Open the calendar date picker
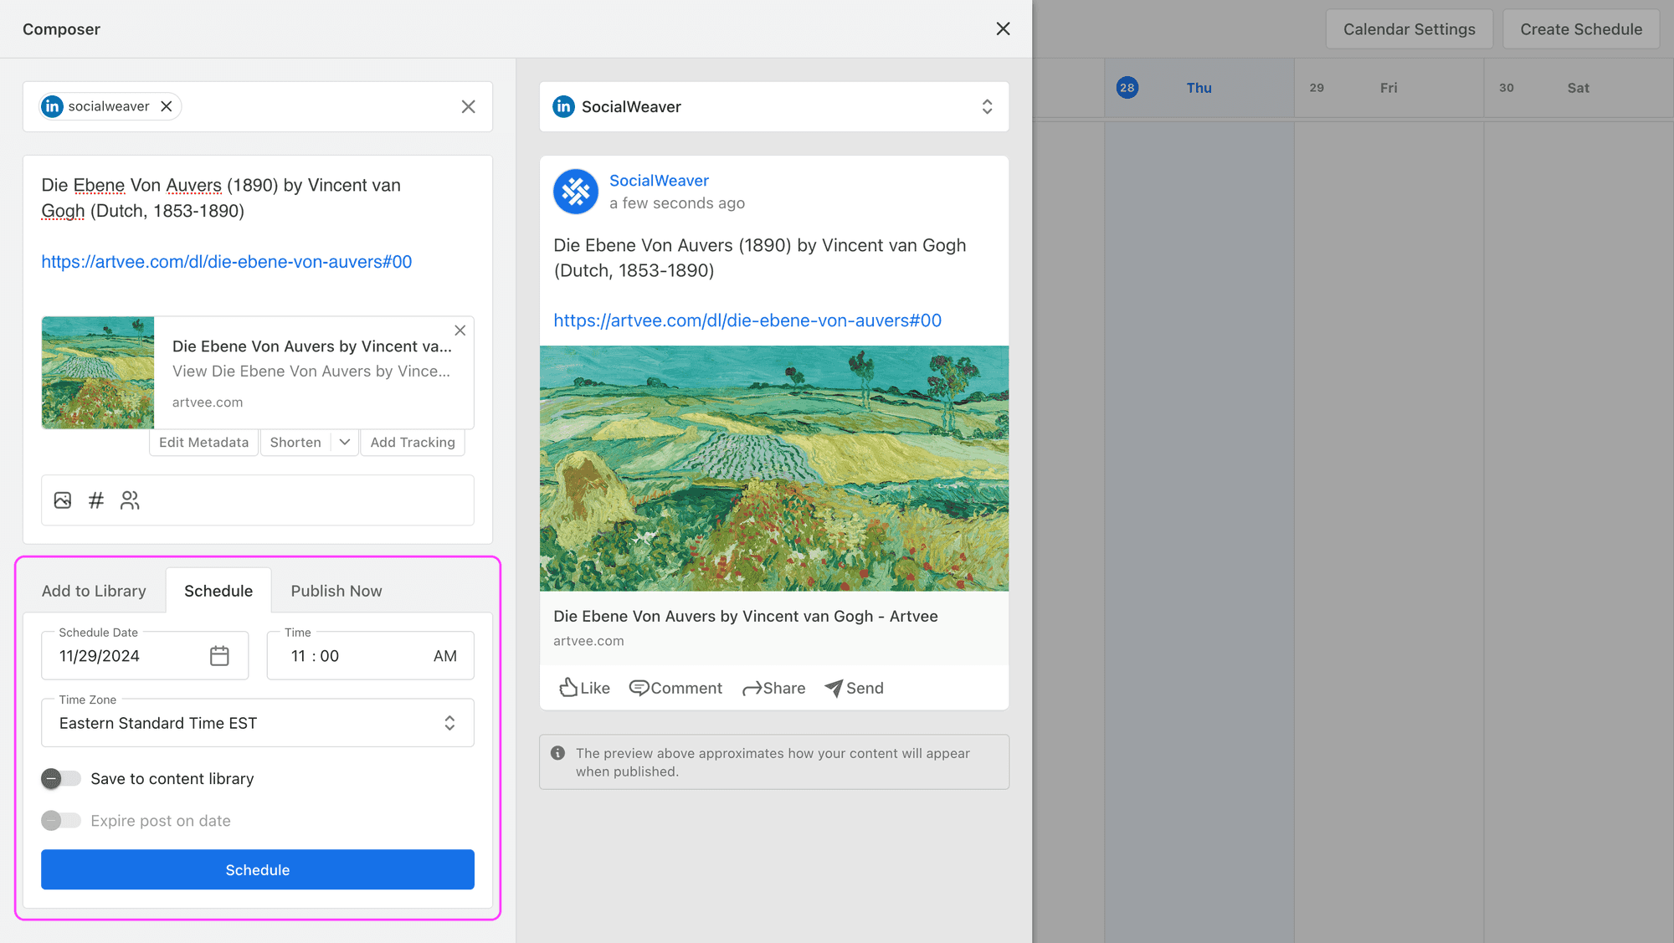 click(219, 656)
